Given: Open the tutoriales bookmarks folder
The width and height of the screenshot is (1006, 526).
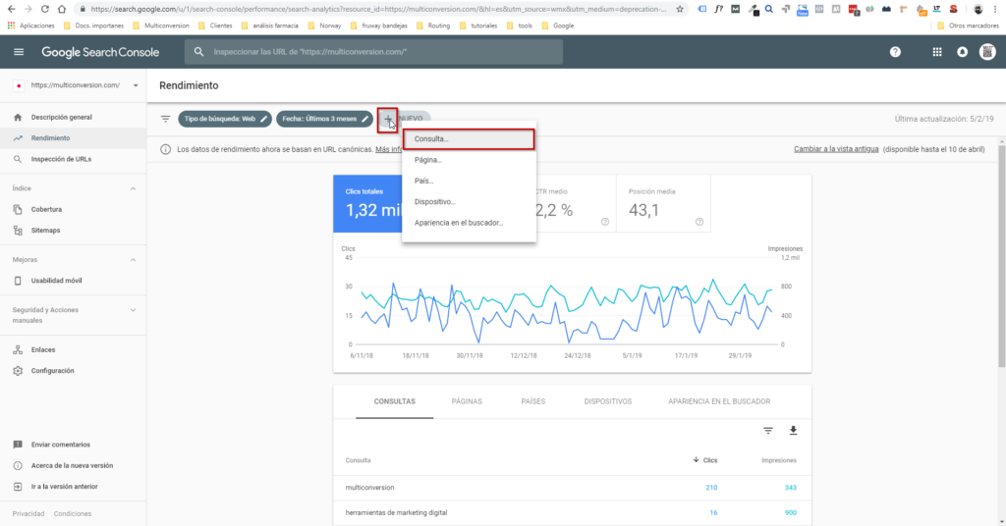Looking at the screenshot, I should tap(478, 26).
